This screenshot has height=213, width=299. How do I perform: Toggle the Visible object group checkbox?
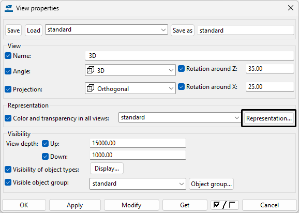8,182
